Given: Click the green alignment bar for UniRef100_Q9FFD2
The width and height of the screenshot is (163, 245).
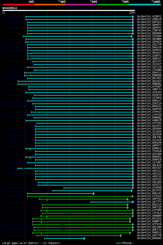Looking at the screenshot, I should point(84,199).
